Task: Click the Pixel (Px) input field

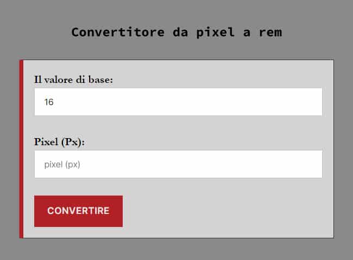Action: 178,164
